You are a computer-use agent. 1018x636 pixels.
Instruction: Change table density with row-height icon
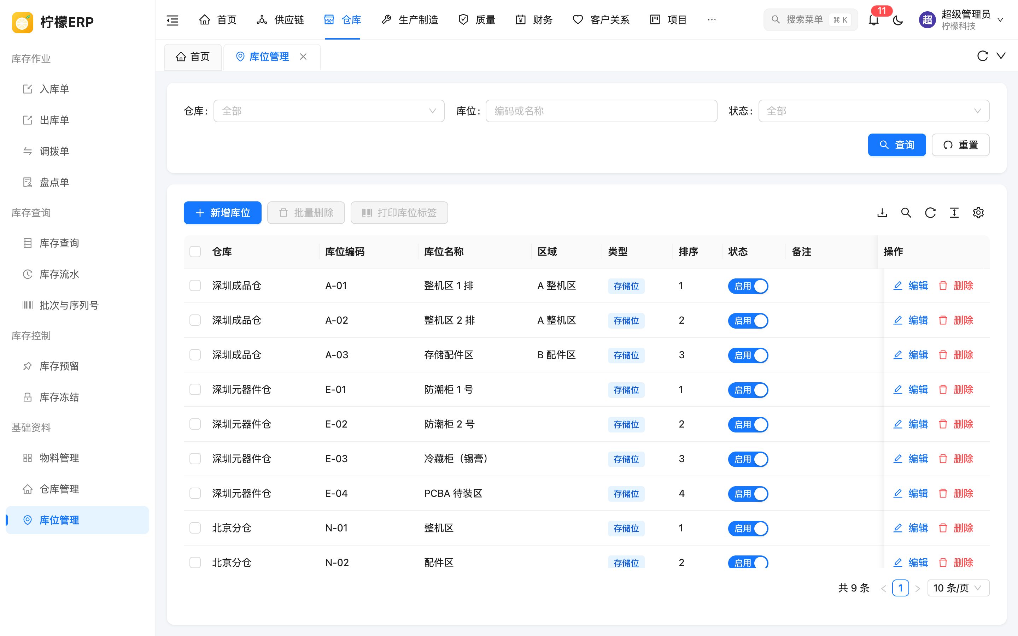click(x=954, y=213)
